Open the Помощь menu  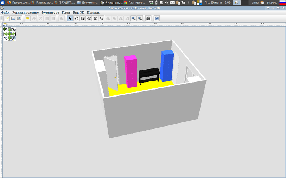click(93, 12)
